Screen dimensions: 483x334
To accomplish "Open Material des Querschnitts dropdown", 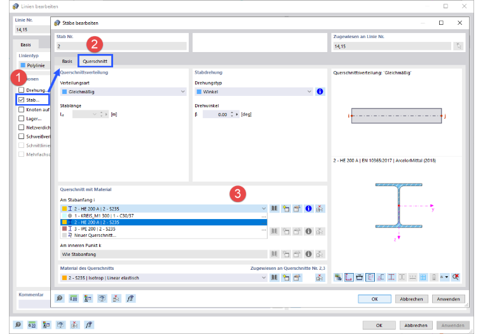I will coord(163,277).
